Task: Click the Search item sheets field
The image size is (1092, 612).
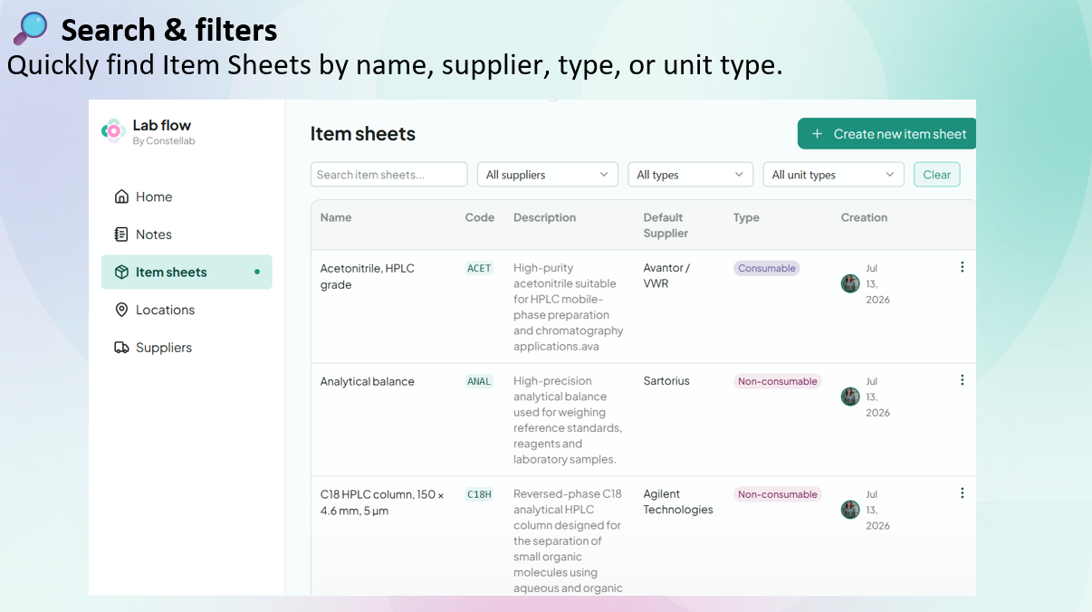Action: click(x=389, y=175)
